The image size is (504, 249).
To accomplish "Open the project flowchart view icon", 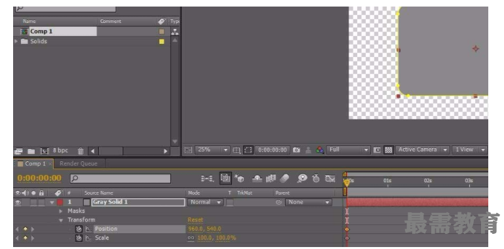I will tap(175, 31).
